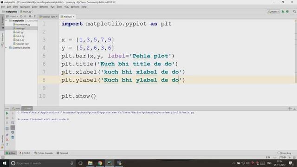Image resolution: width=297 pixels, height=167 pixels.
Task: Select tutorial 1.py in project tree
Action: [21, 44]
